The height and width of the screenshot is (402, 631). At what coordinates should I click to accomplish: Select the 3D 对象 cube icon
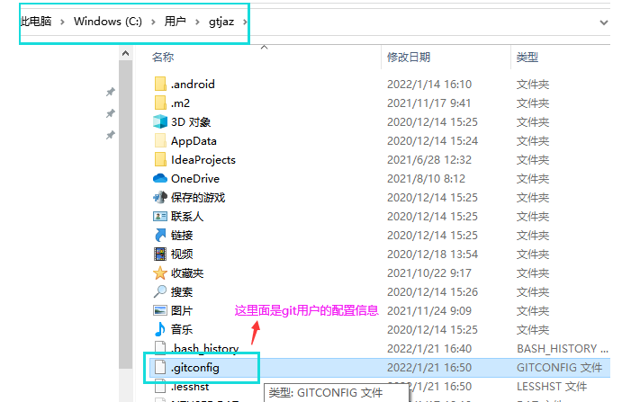(160, 121)
